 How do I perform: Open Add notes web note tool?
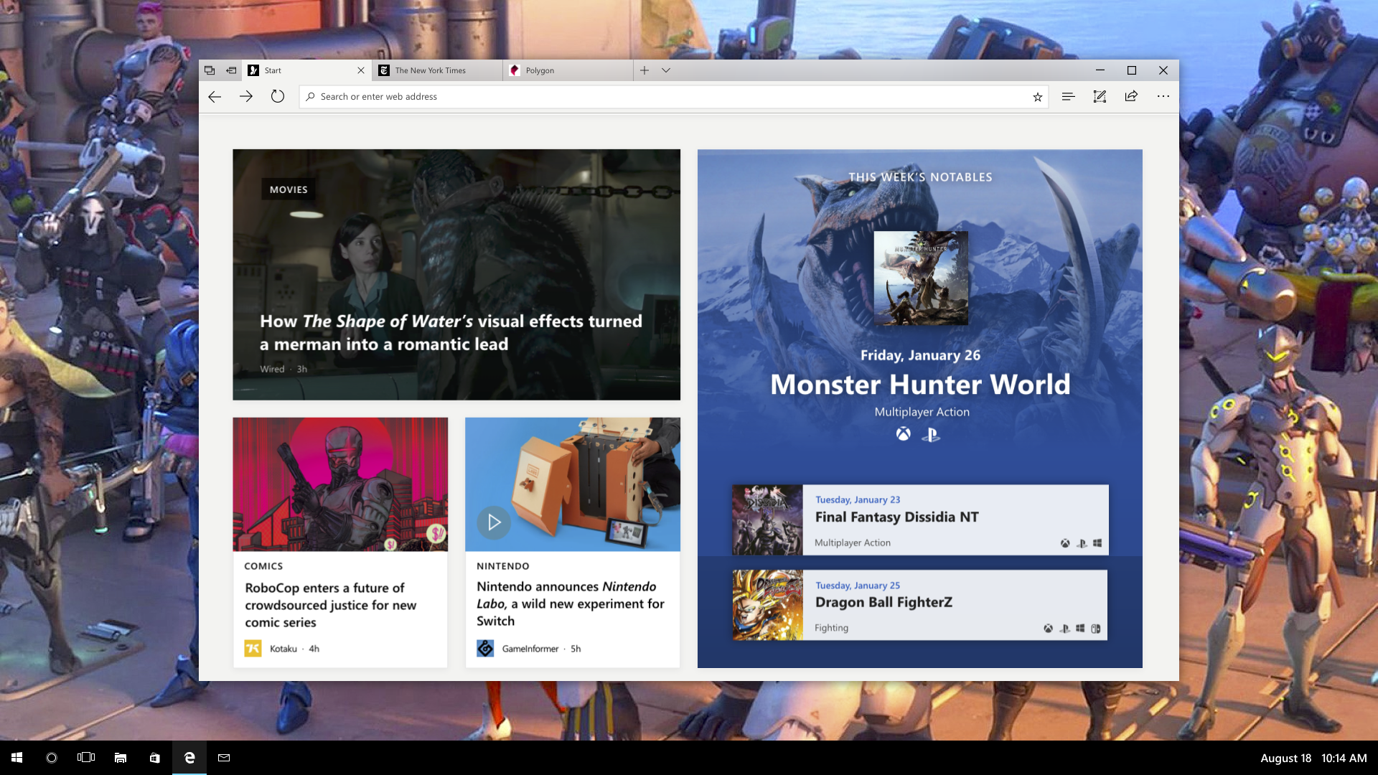click(x=1100, y=96)
